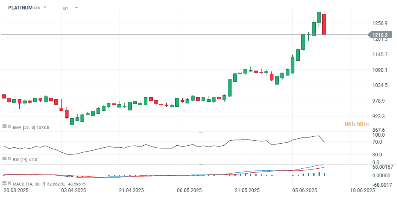The height and width of the screenshot is (197, 397).
Task: Remove the EMA indicator with its X
Action: 9,126
